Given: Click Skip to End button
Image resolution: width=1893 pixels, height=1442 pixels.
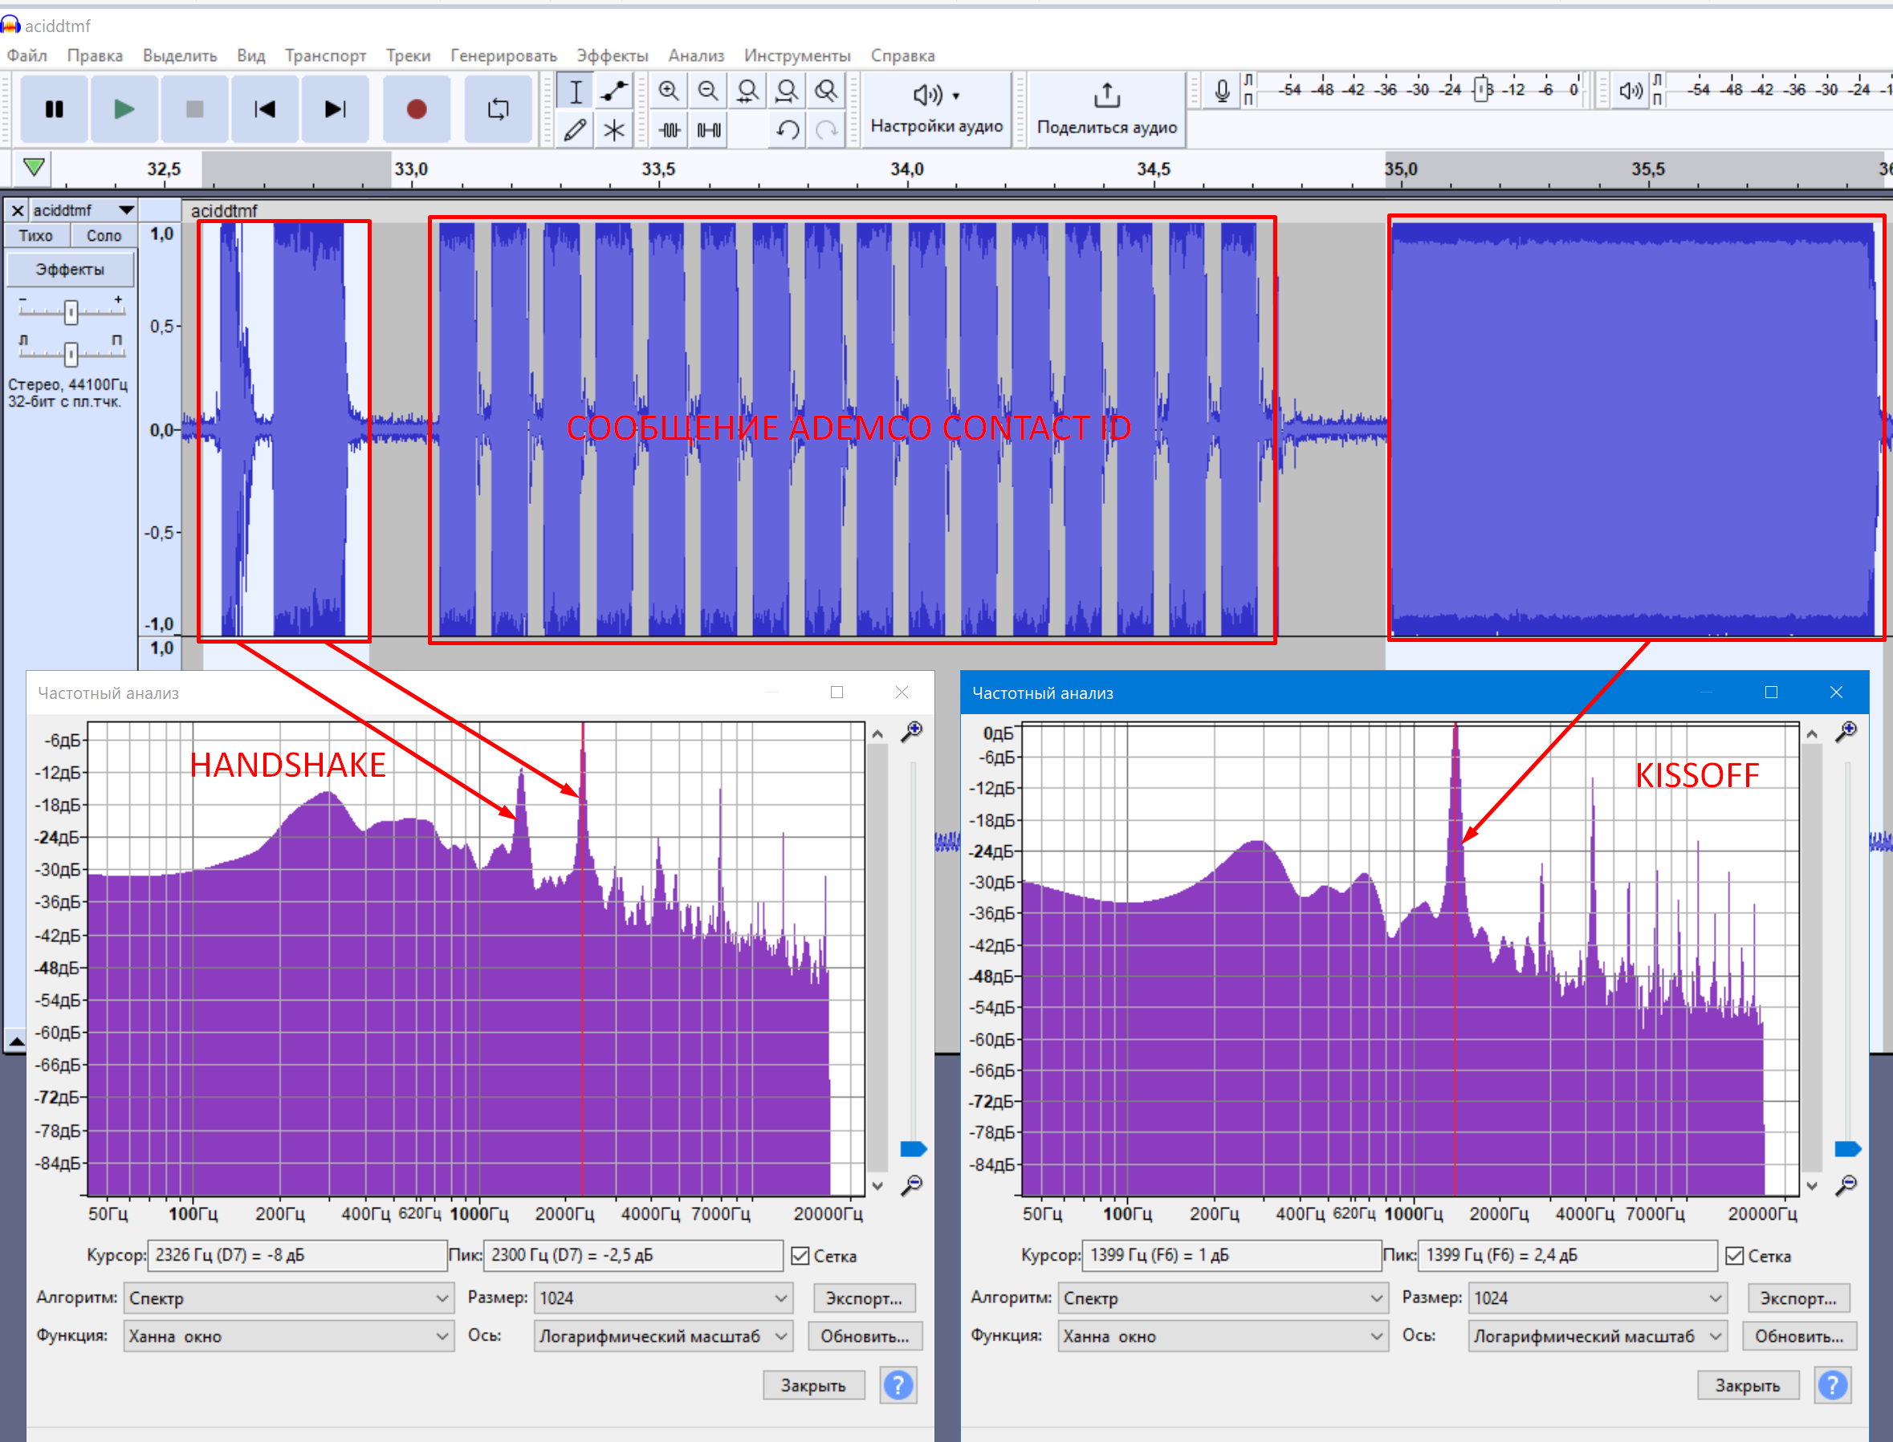Looking at the screenshot, I should [335, 109].
